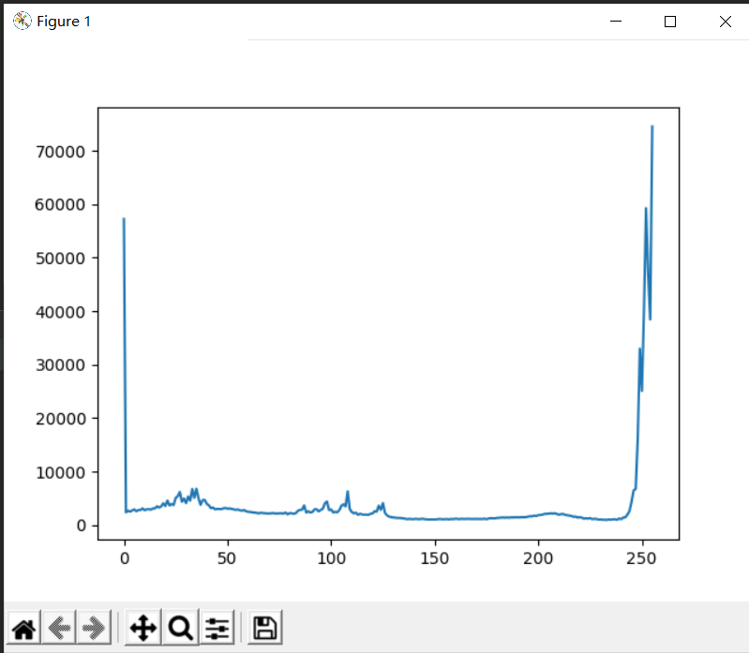749x653 pixels.
Task: Click the x-axis label 150
Action: pos(435,558)
